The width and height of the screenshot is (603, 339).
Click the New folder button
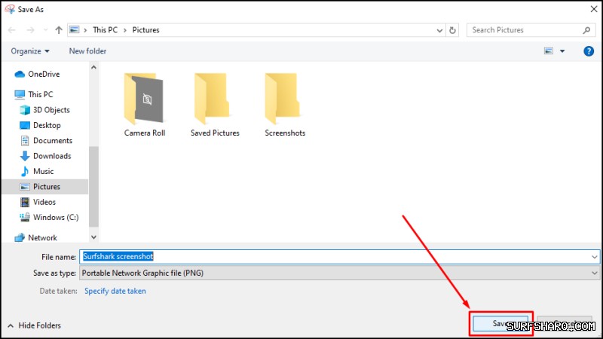point(87,51)
